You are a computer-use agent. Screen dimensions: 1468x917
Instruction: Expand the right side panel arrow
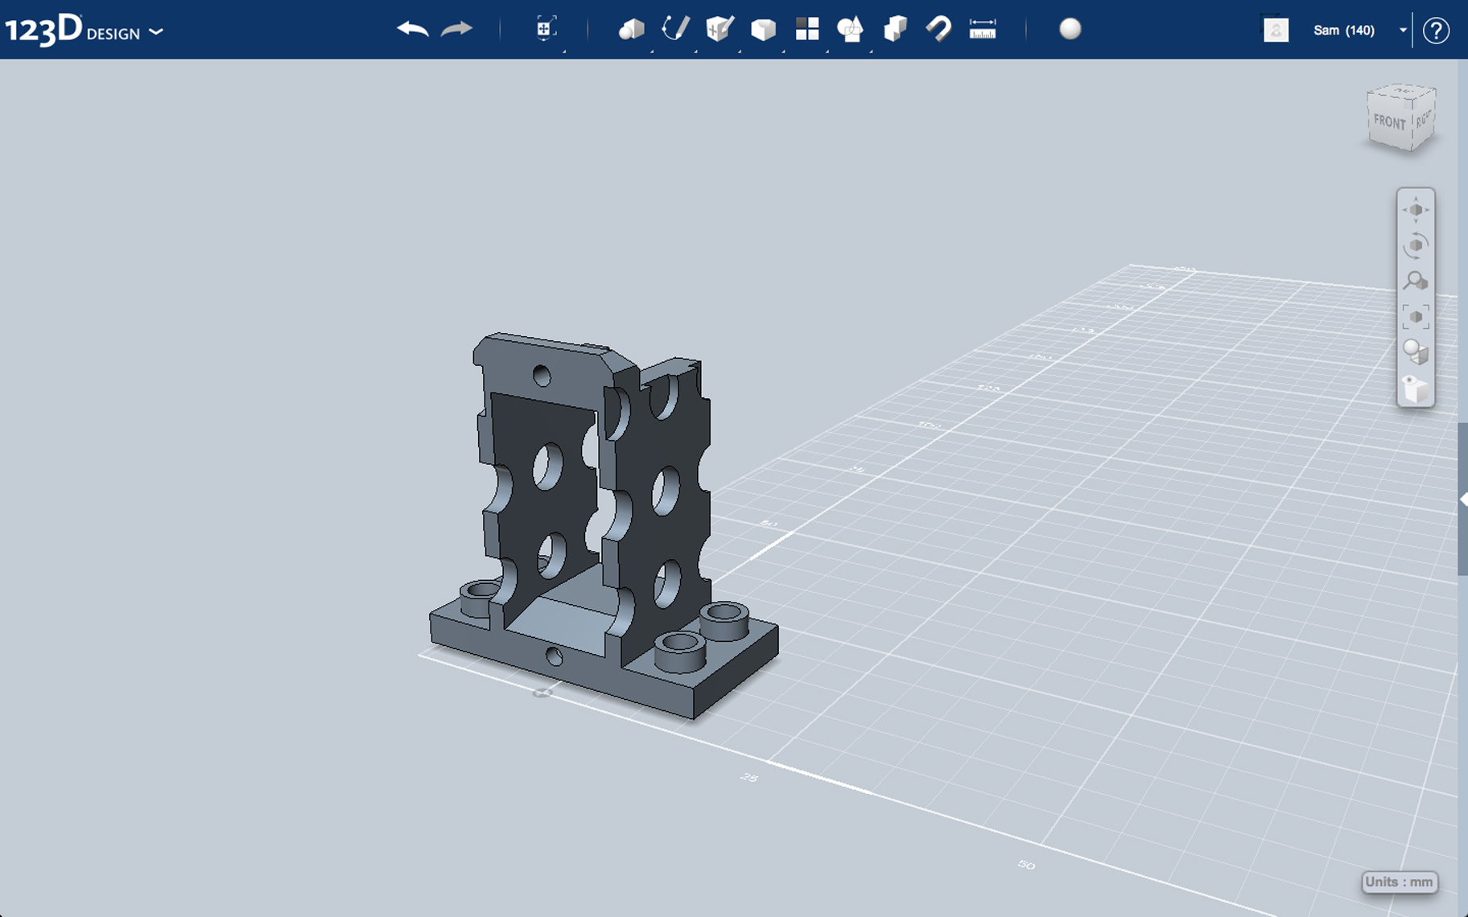1463,500
